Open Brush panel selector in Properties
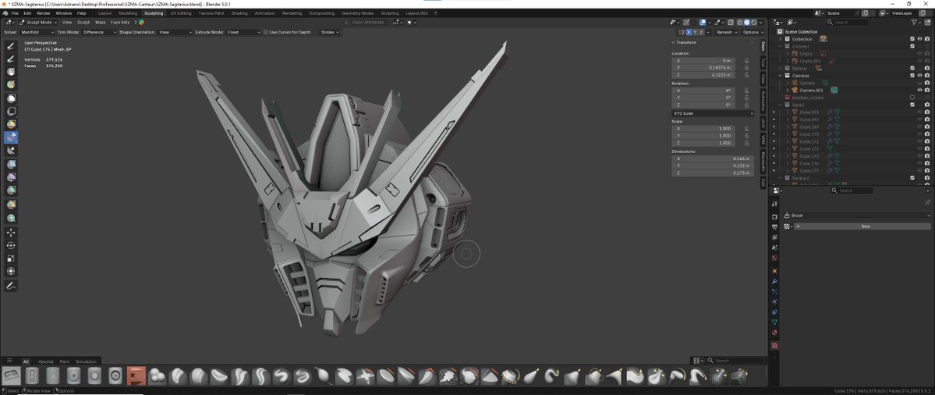The height and width of the screenshot is (395, 935). pyautogui.click(x=857, y=215)
